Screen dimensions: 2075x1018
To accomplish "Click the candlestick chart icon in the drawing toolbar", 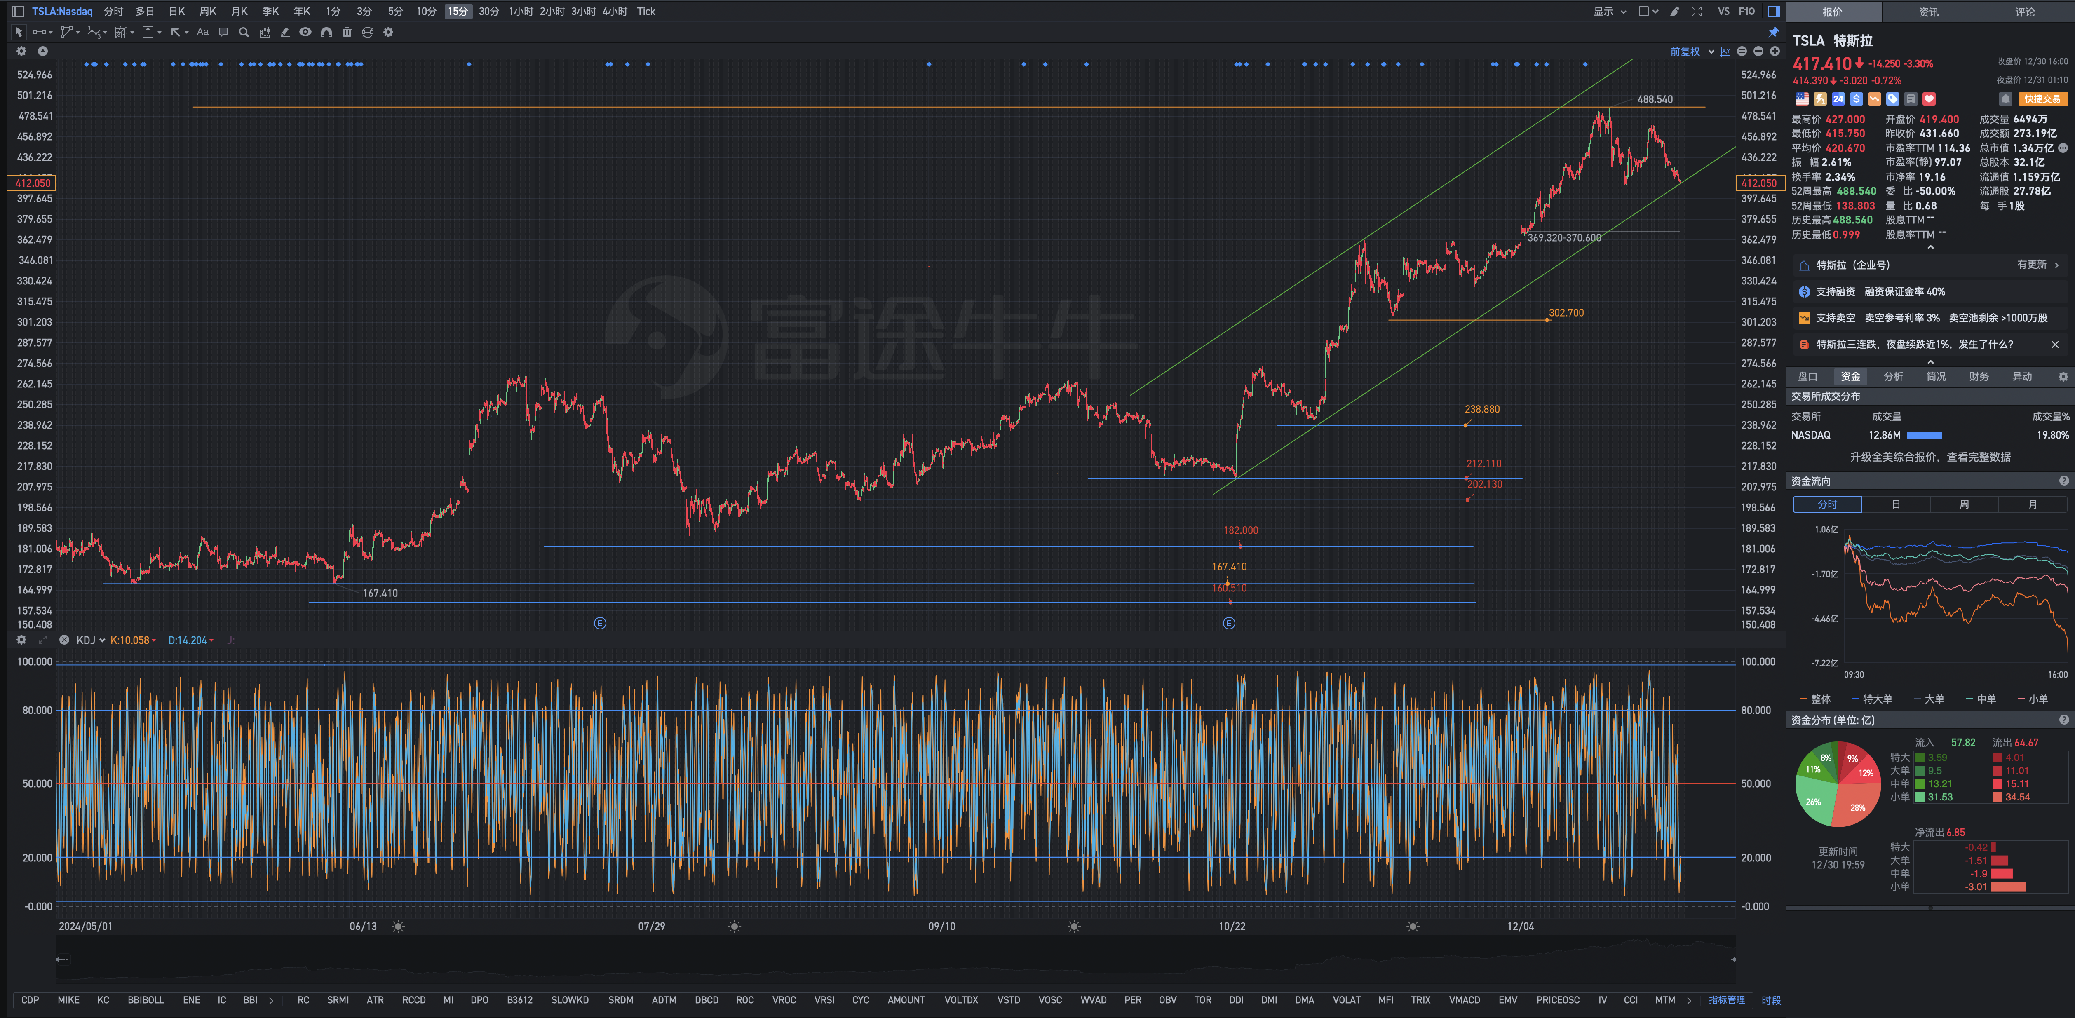I will 264,32.
